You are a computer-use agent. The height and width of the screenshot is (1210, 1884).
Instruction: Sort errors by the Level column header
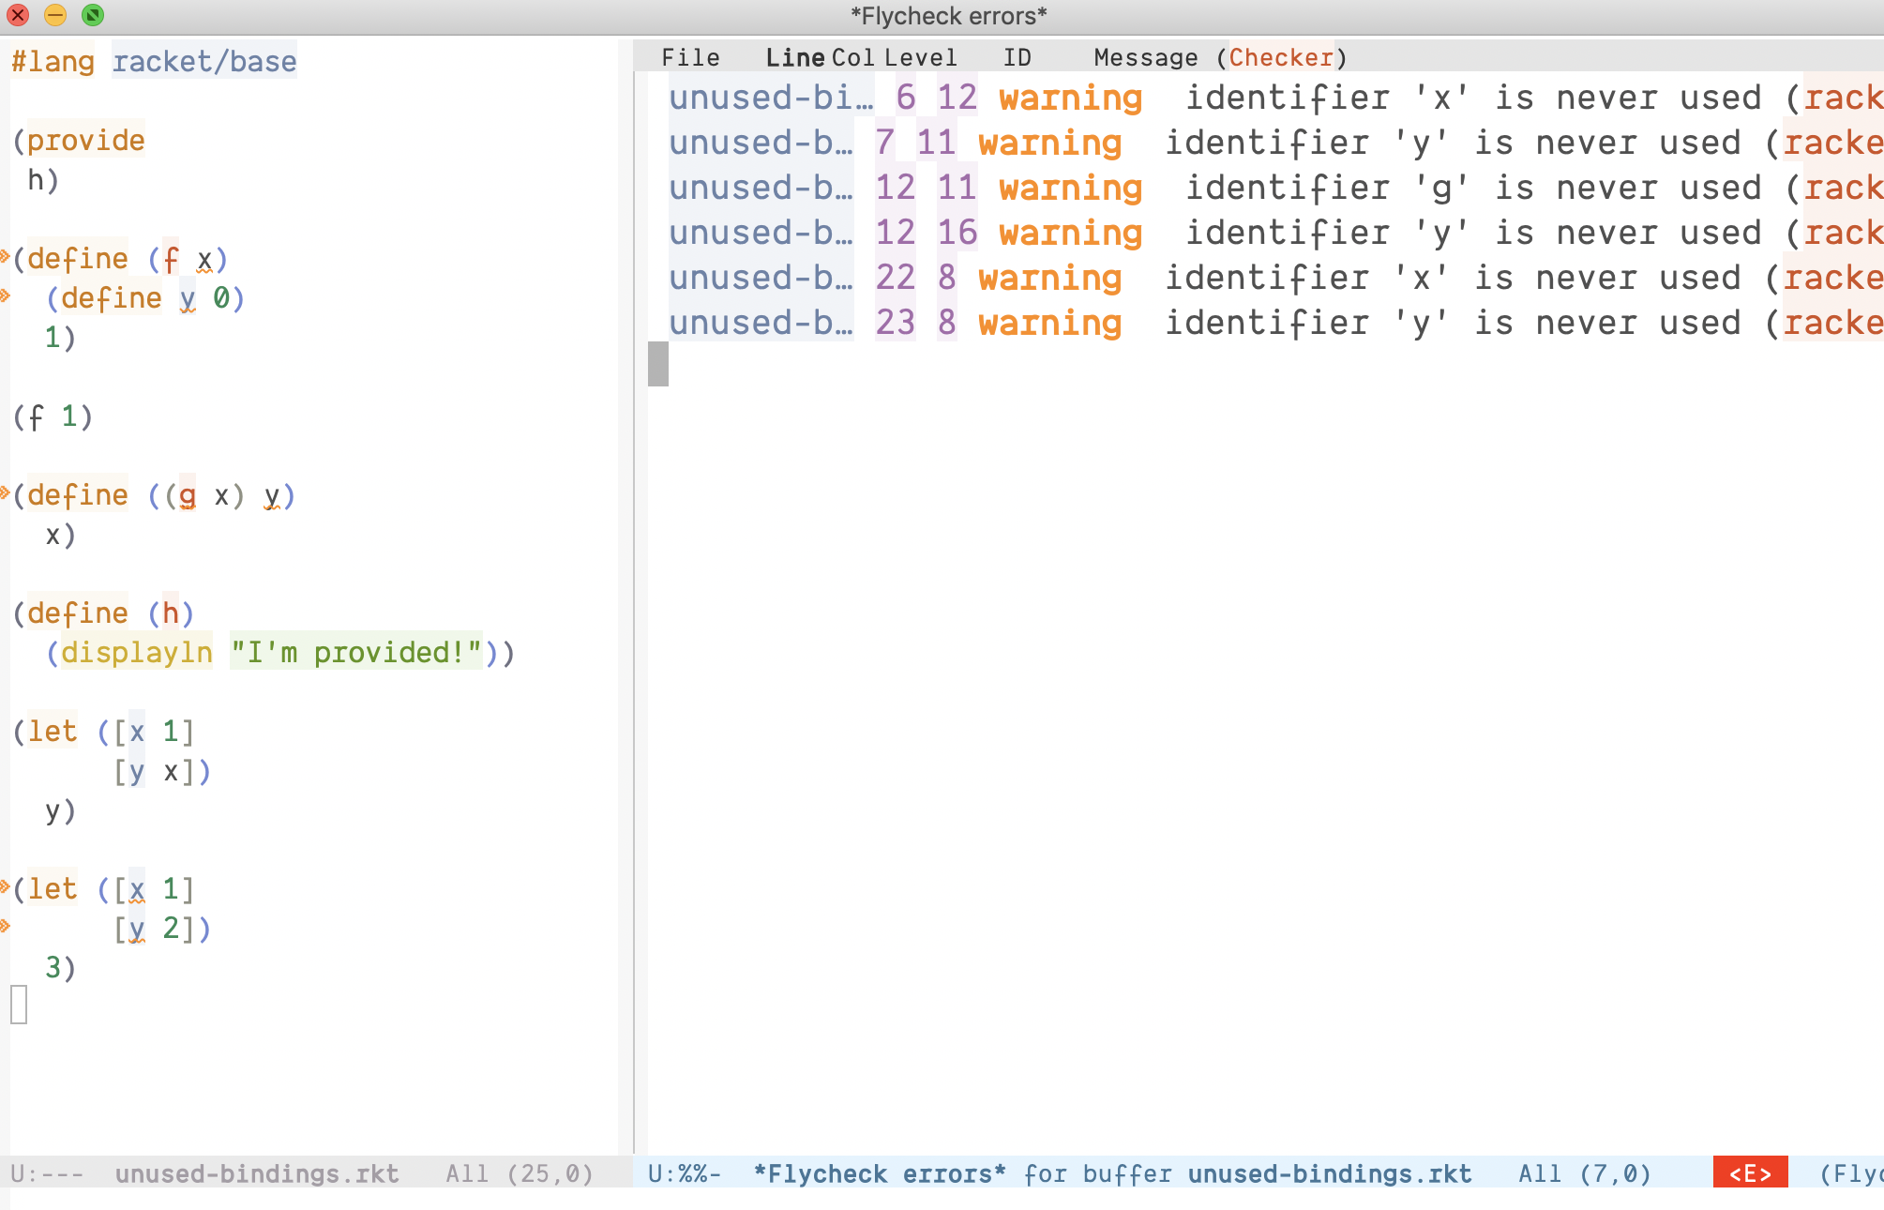(921, 58)
